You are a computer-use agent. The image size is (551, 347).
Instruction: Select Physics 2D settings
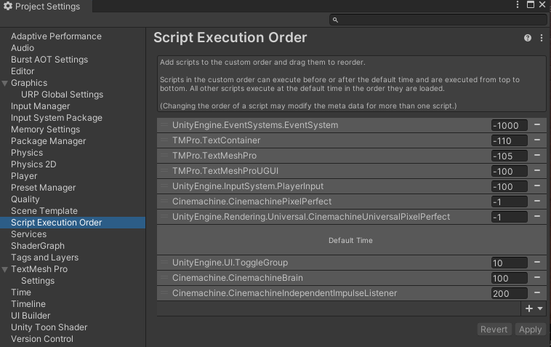[x=33, y=164]
